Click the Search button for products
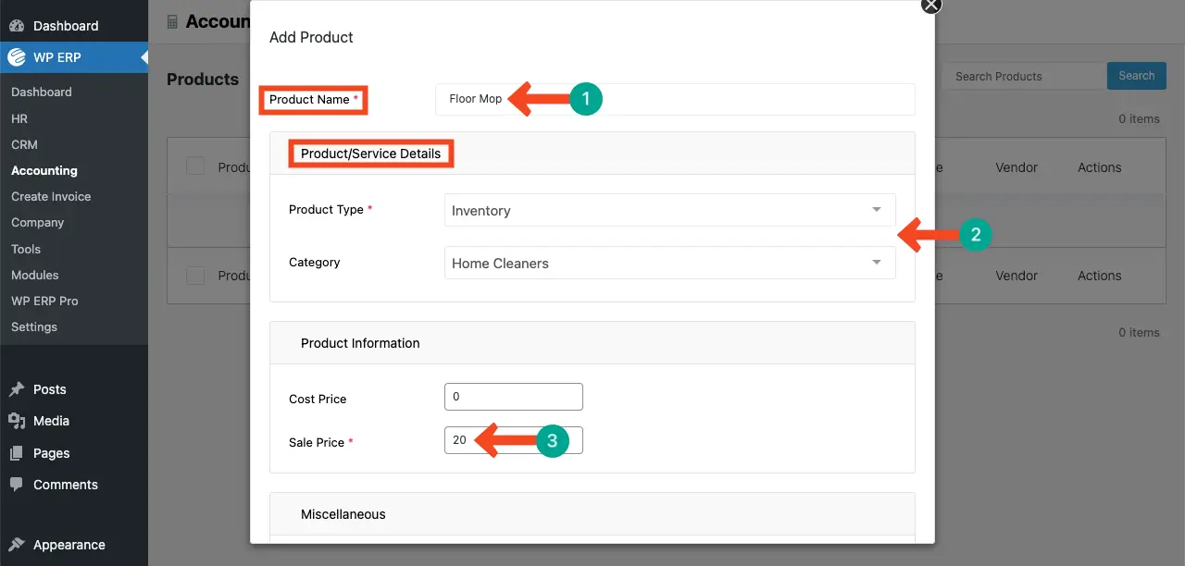Image resolution: width=1185 pixels, height=566 pixels. pyautogui.click(x=1136, y=76)
